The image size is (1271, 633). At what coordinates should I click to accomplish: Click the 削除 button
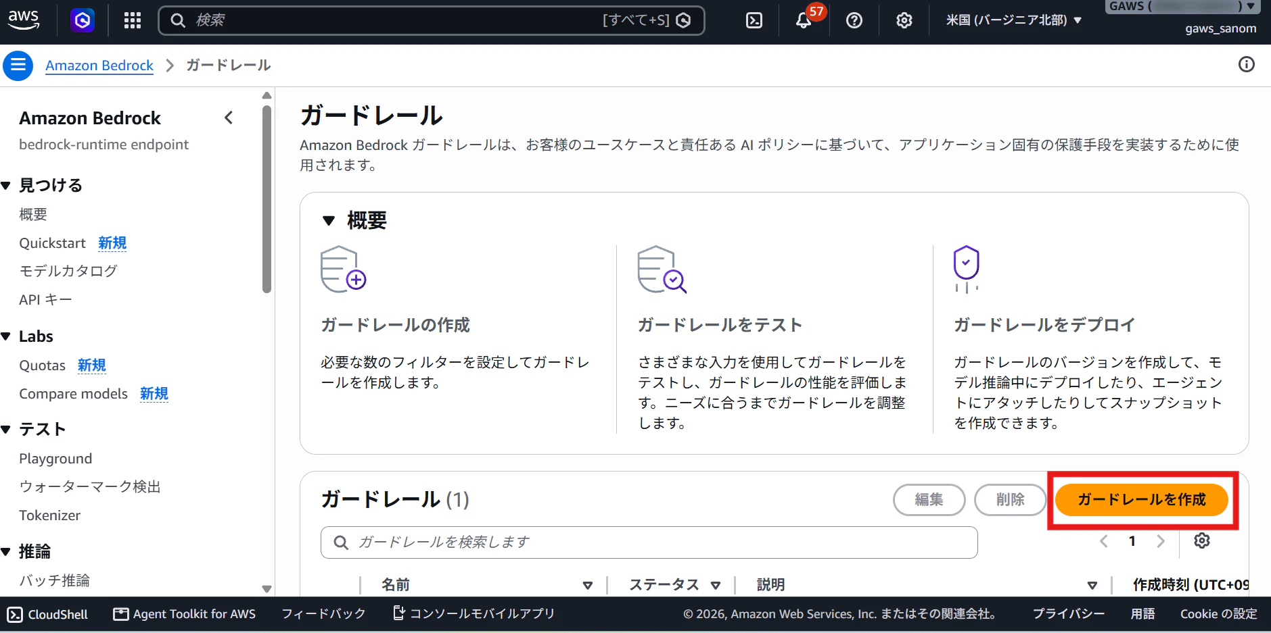pos(1011,500)
